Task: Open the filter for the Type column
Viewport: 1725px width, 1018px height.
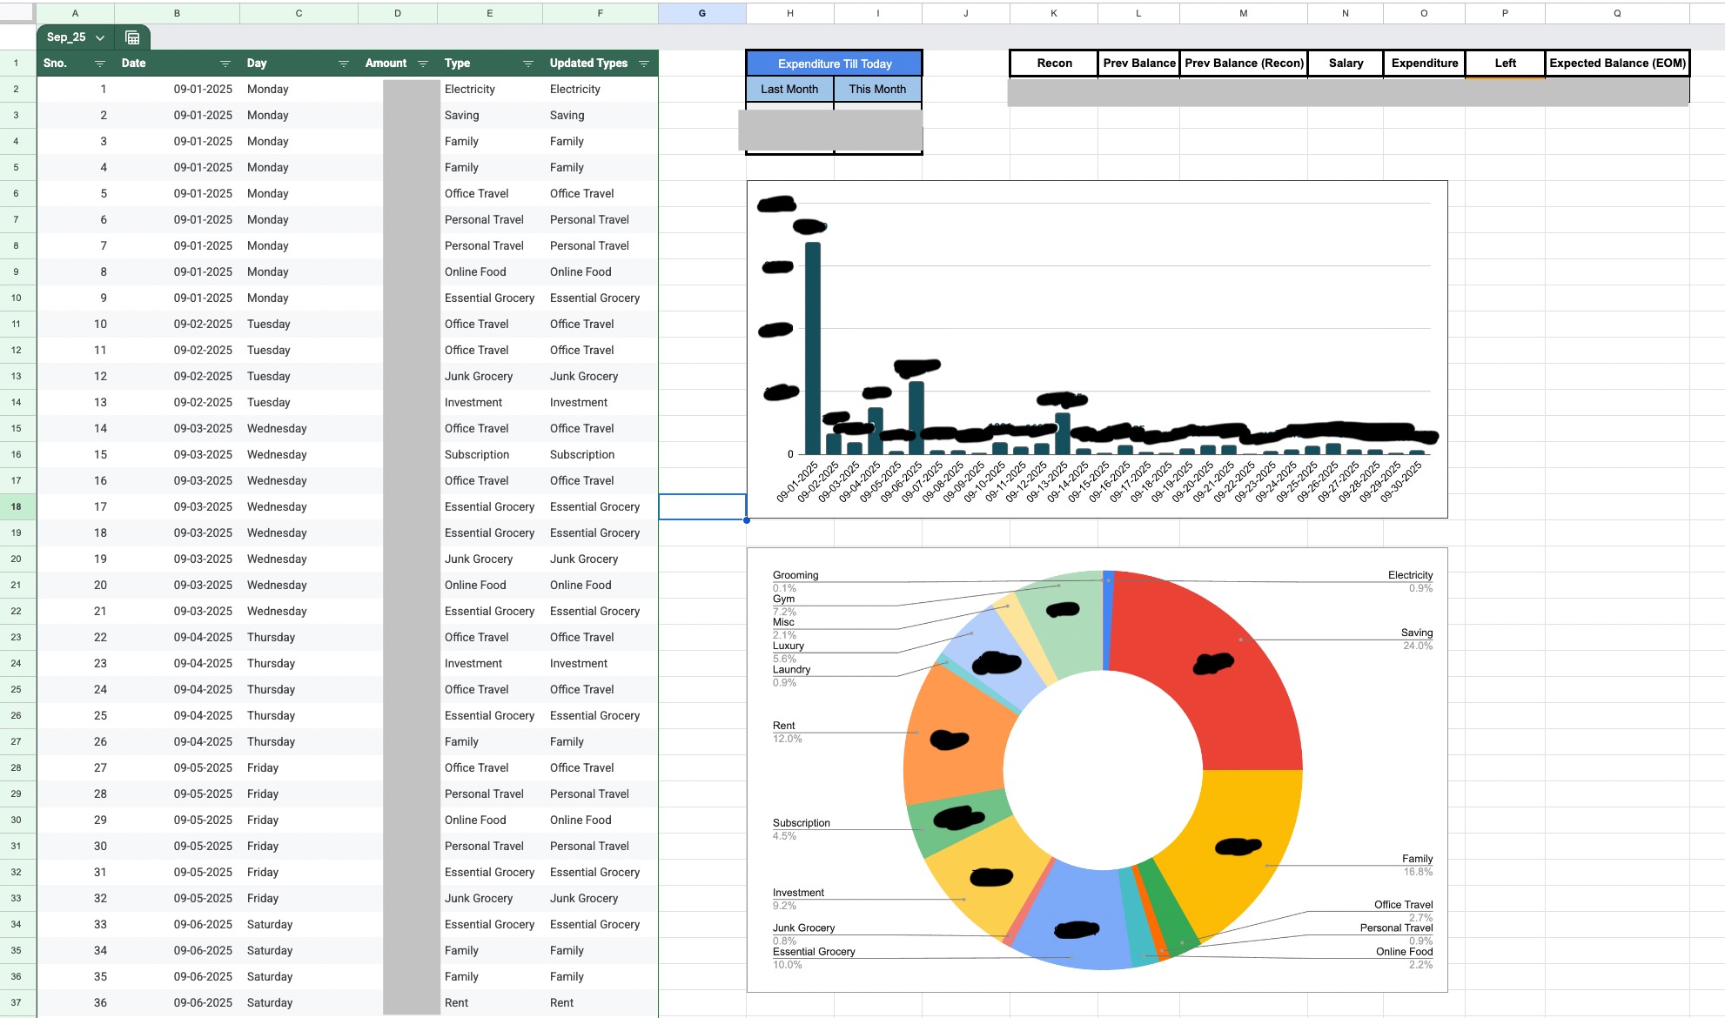Action: tap(527, 63)
